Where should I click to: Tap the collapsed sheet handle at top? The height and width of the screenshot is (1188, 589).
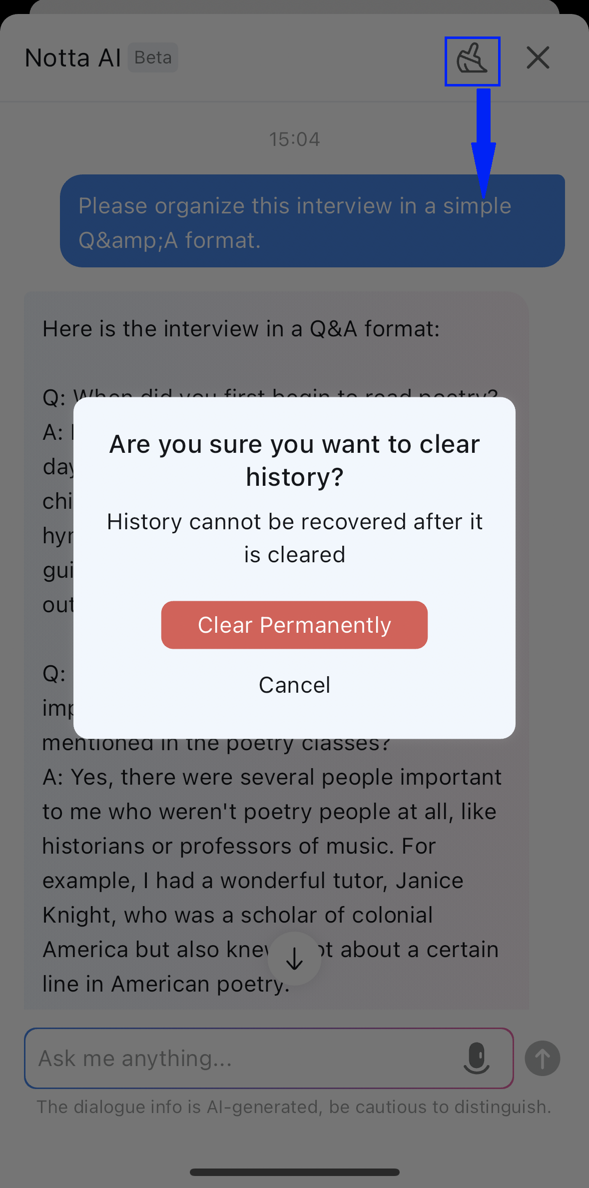pyautogui.click(x=294, y=6)
